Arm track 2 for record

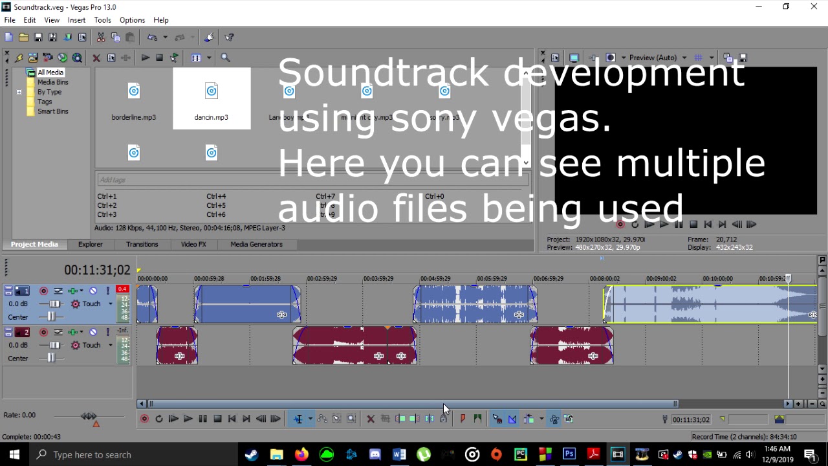[x=43, y=332]
